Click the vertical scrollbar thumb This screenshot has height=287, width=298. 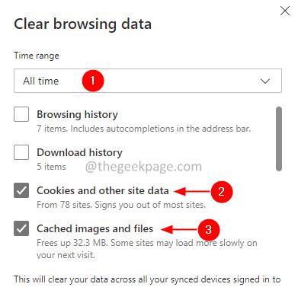pos(279,139)
